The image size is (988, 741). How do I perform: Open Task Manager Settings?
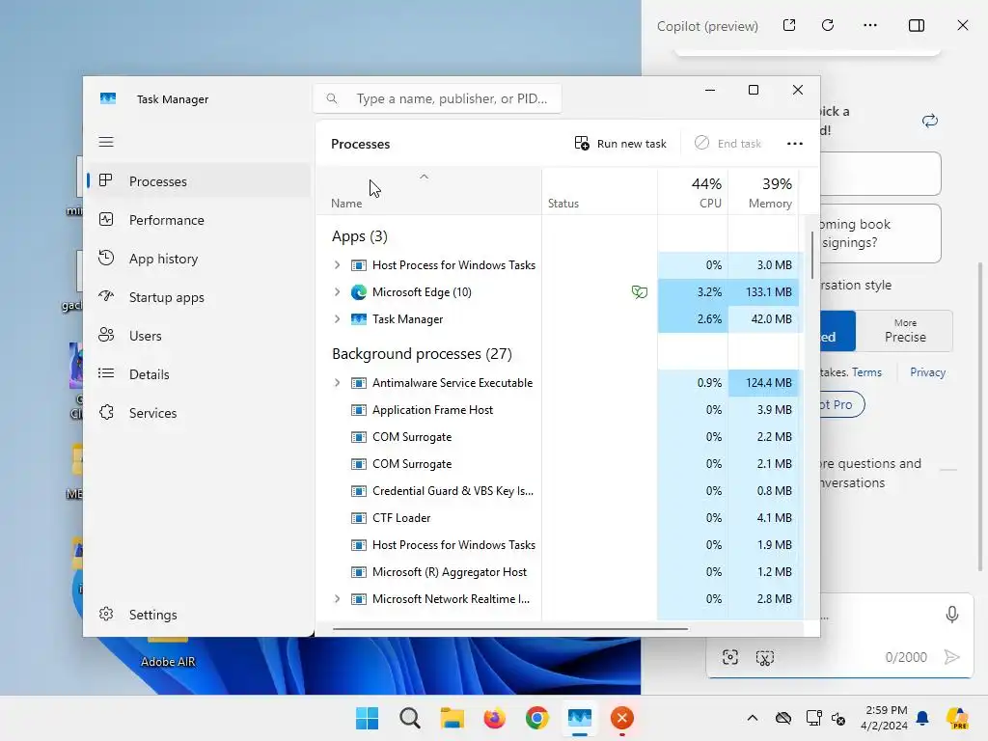199,615
